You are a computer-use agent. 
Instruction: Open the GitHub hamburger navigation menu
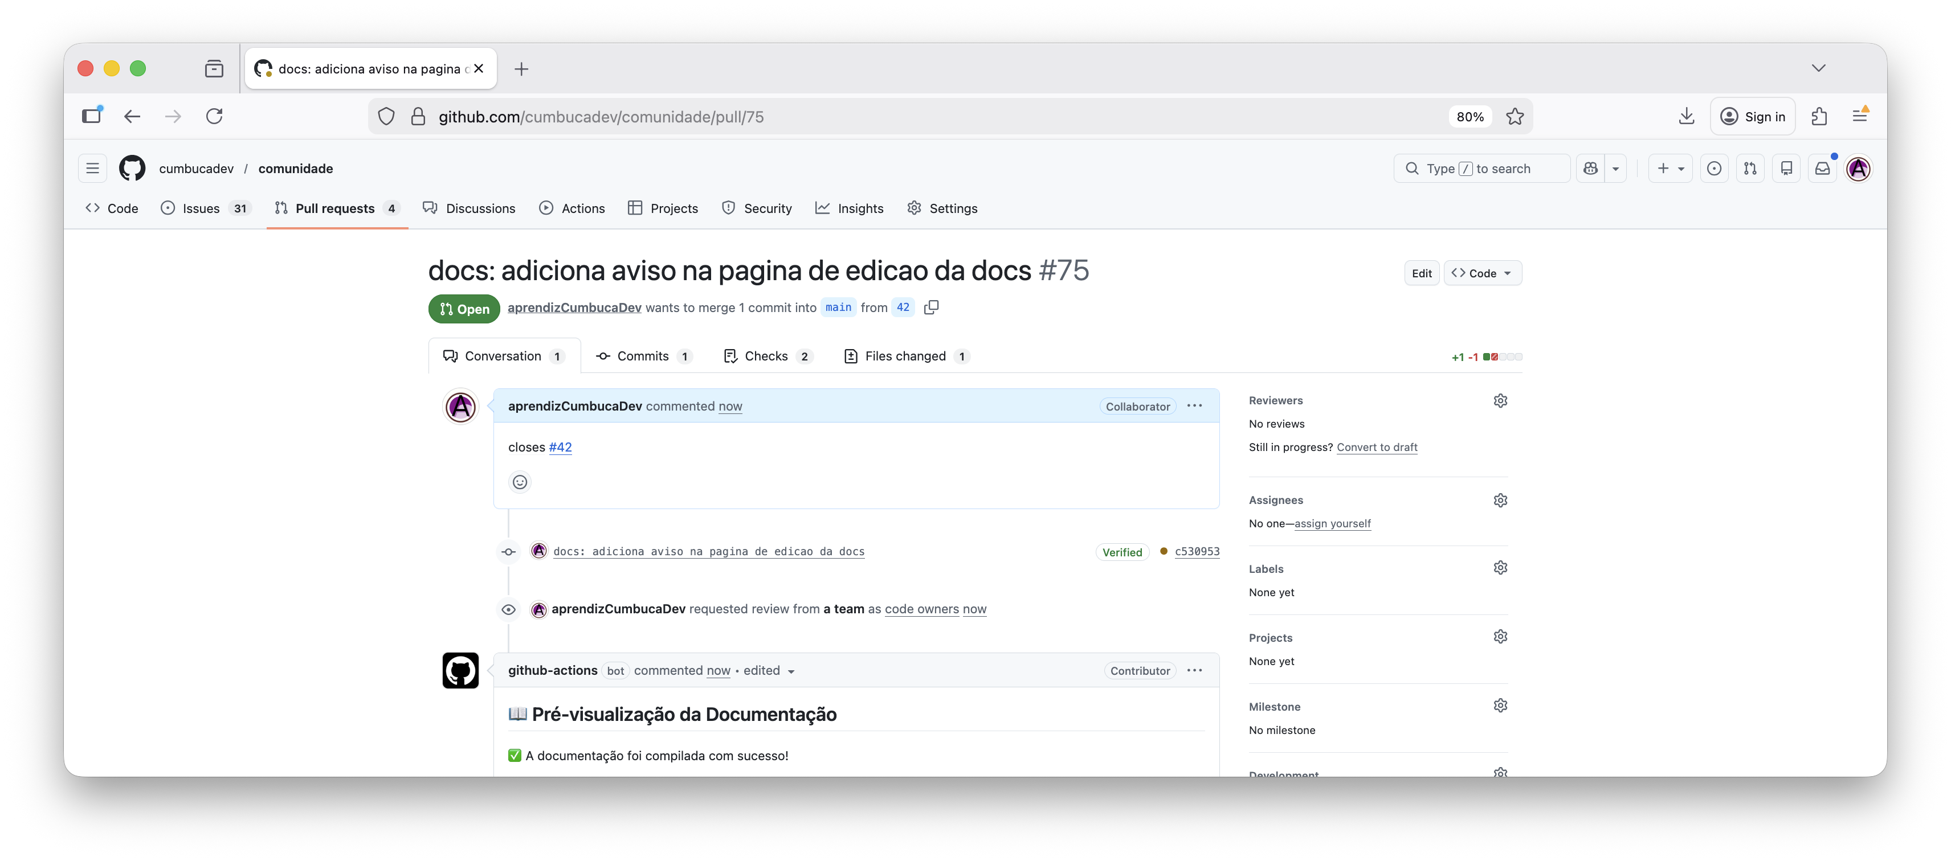[x=92, y=168]
